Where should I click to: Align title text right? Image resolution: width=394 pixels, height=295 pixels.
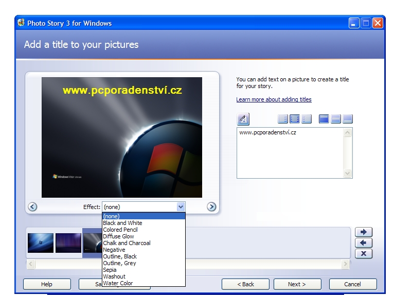pos(307,119)
